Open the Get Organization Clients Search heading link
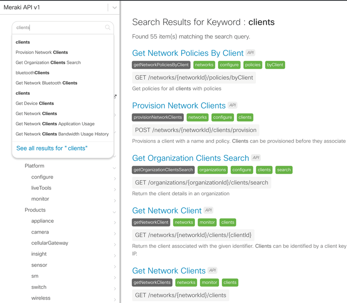 pos(190,158)
